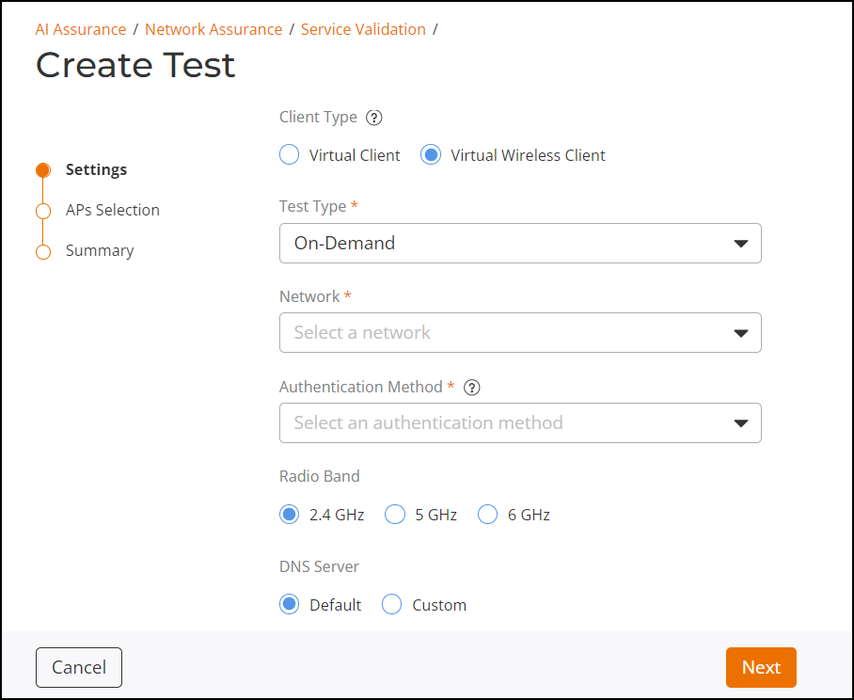
Task: Open the authentication method dropdown
Action: (520, 423)
